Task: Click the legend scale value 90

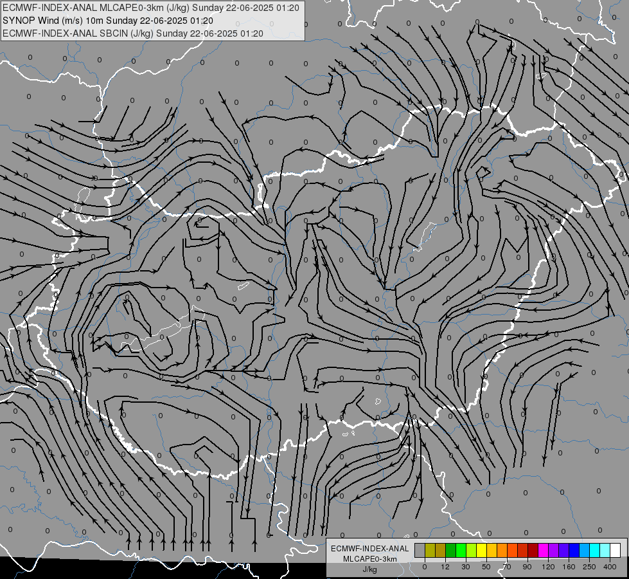Action: click(x=527, y=567)
